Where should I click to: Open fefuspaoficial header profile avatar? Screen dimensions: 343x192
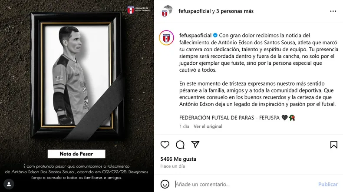pyautogui.click(x=167, y=11)
